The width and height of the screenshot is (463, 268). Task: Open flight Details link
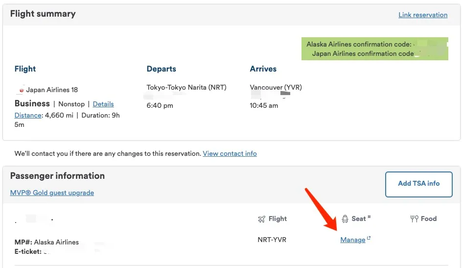pos(103,104)
